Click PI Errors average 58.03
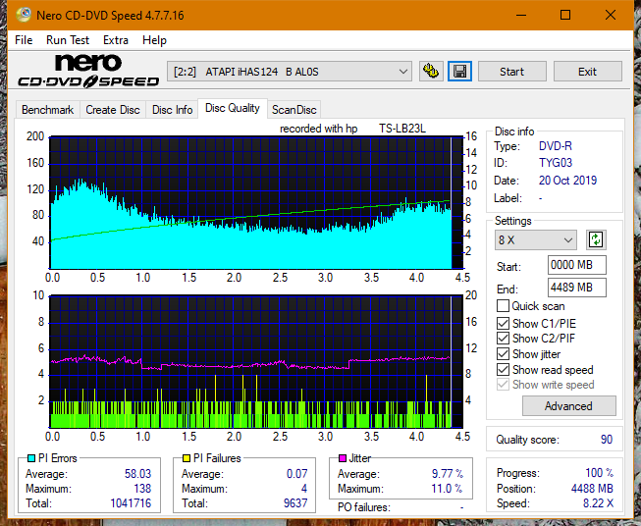The image size is (641, 526). click(137, 474)
